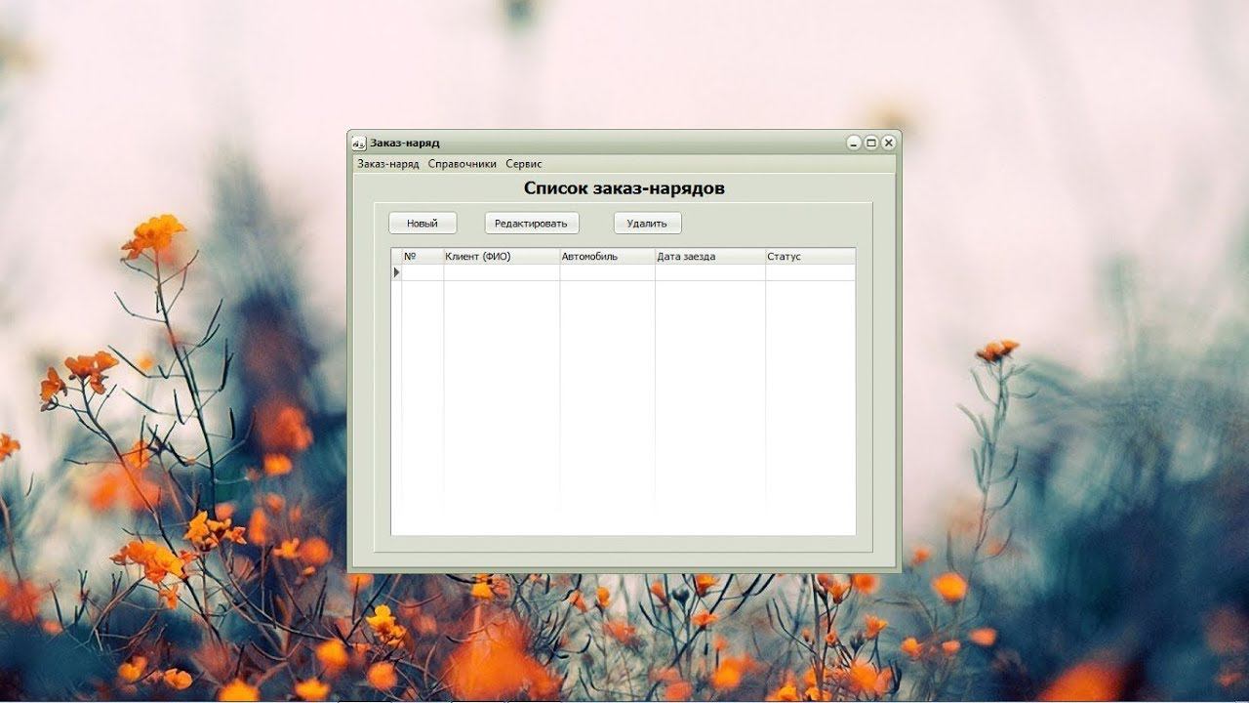Click the empty Клиент (ФИО) cell in first row
This screenshot has height=703, width=1249.
502,272
